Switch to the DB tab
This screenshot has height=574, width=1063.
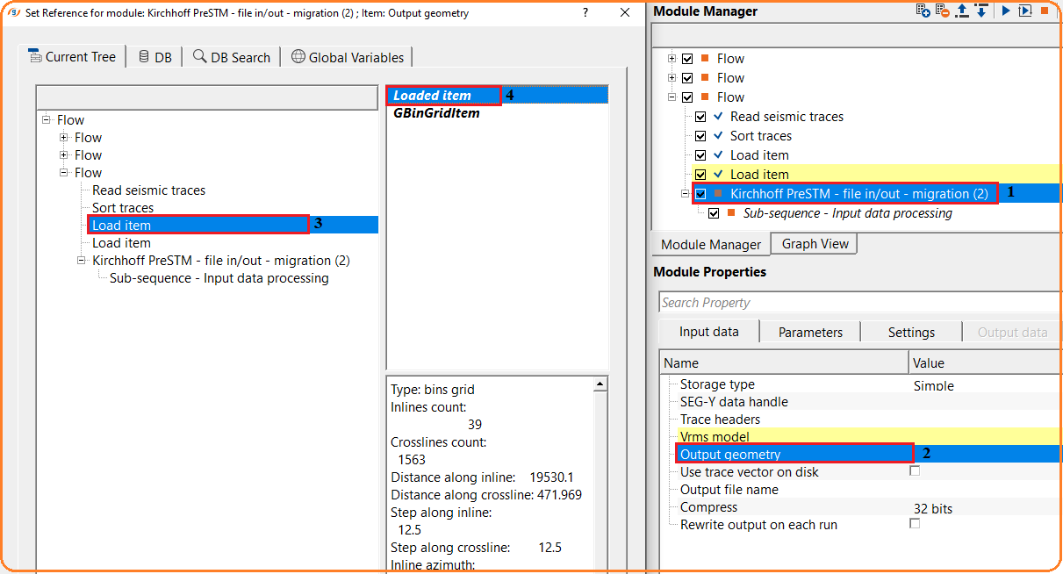click(x=154, y=57)
